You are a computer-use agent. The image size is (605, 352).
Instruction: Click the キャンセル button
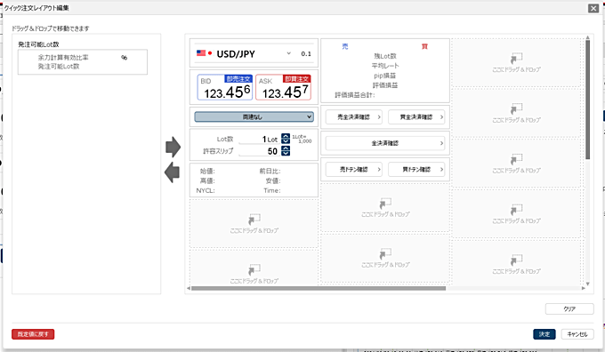point(577,334)
